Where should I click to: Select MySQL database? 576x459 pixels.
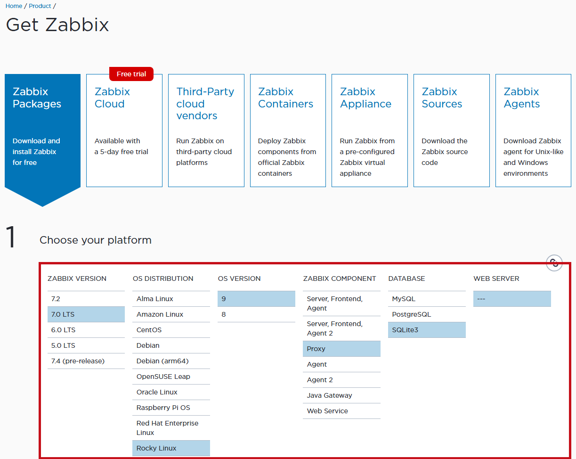pyautogui.click(x=427, y=299)
